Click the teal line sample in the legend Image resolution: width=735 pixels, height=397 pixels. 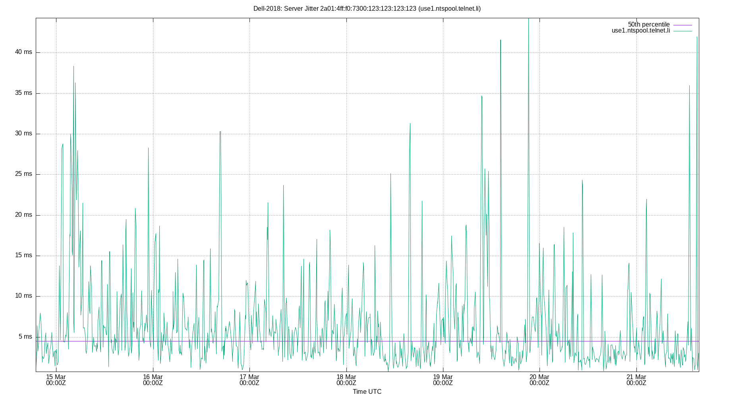pos(682,30)
